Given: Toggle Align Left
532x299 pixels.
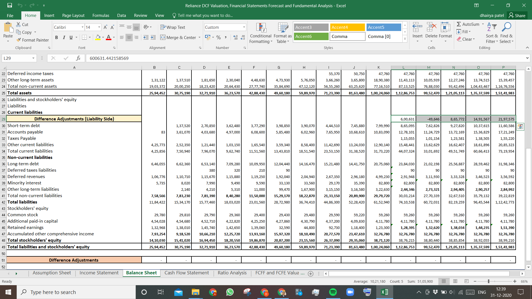Looking at the screenshot, I should (122, 37).
